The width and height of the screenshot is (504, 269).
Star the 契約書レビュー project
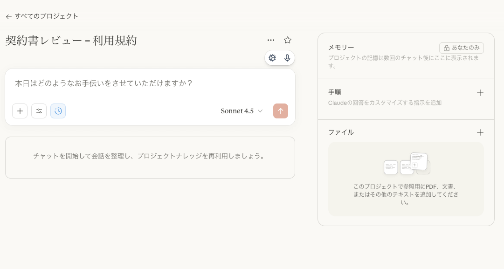click(288, 40)
